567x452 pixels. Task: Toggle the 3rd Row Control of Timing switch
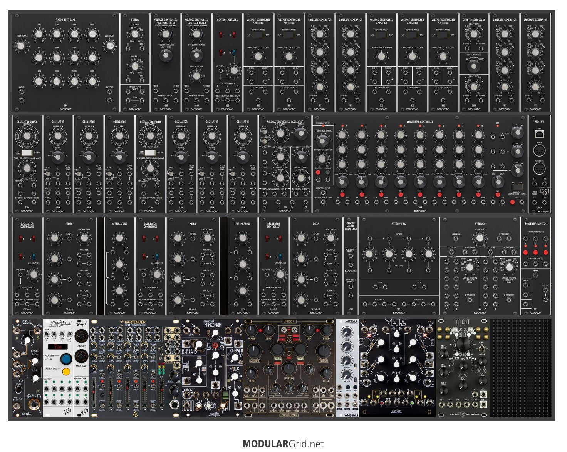pyautogui.click(x=517, y=187)
